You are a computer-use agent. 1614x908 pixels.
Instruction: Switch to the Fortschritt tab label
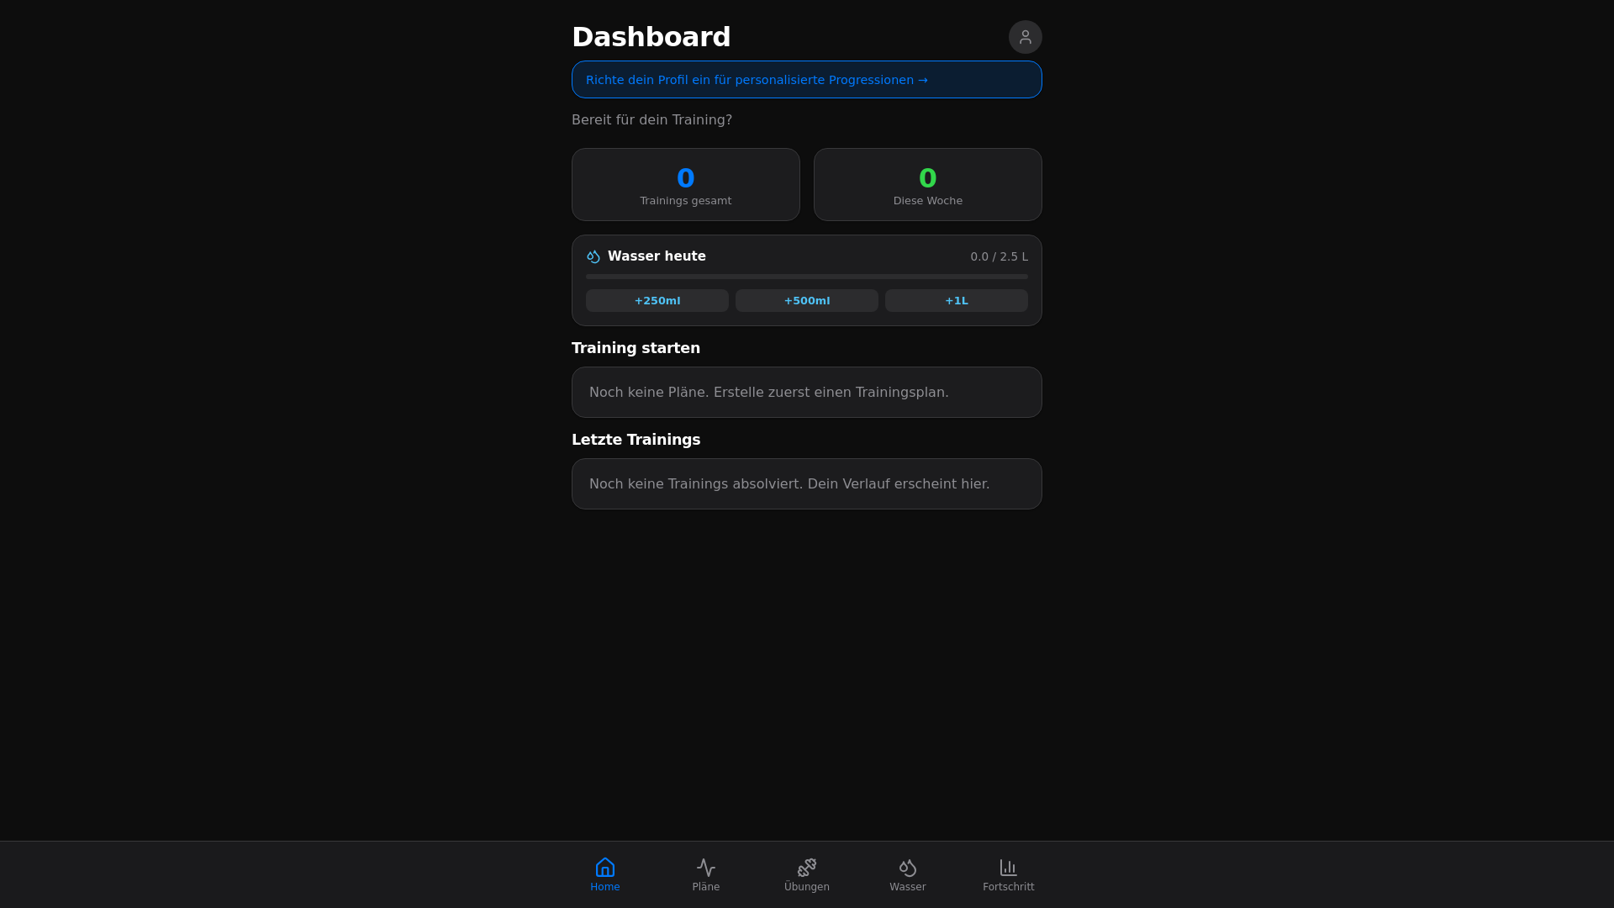[x=1008, y=887]
